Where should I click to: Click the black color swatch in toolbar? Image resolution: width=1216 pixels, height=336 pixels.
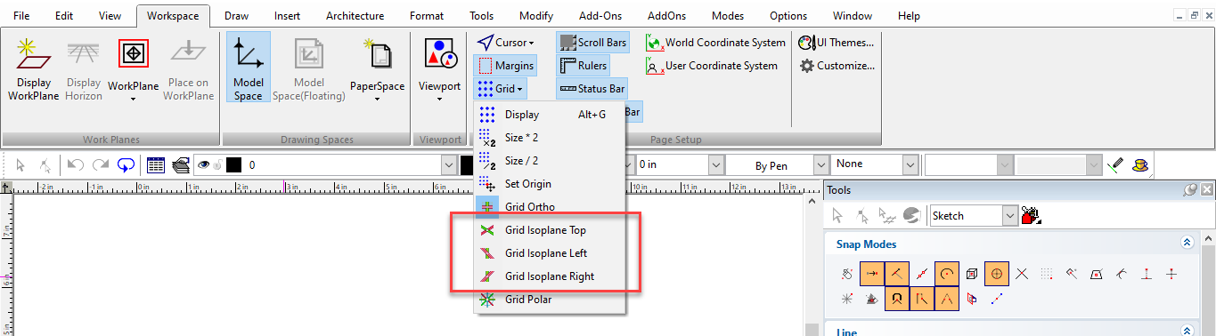tap(234, 164)
